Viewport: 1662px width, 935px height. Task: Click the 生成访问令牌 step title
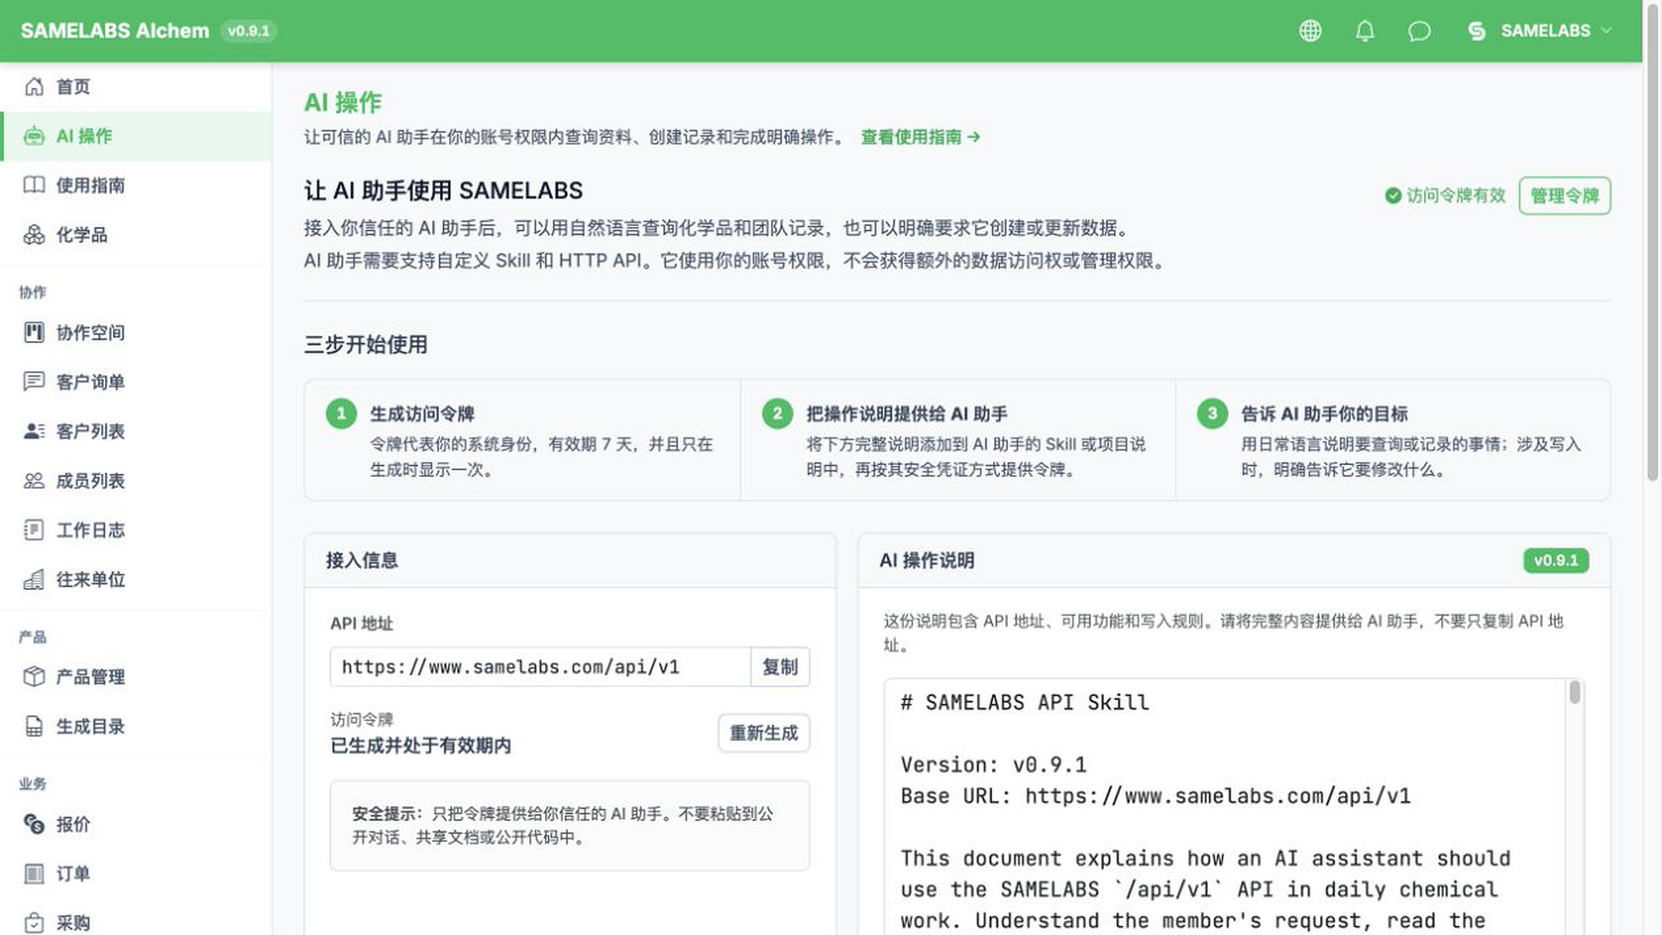(422, 414)
